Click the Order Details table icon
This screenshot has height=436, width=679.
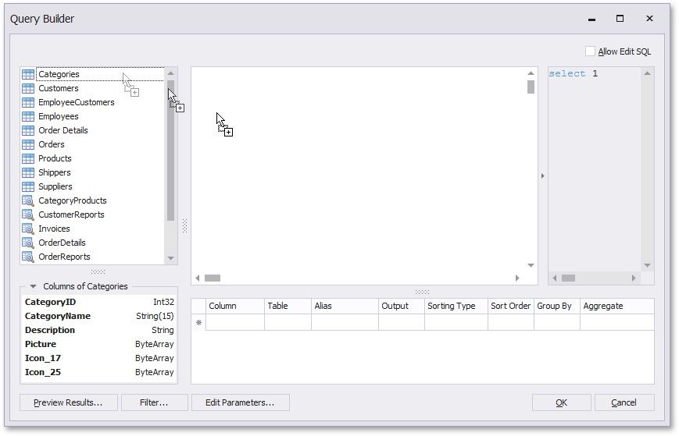[x=28, y=130]
